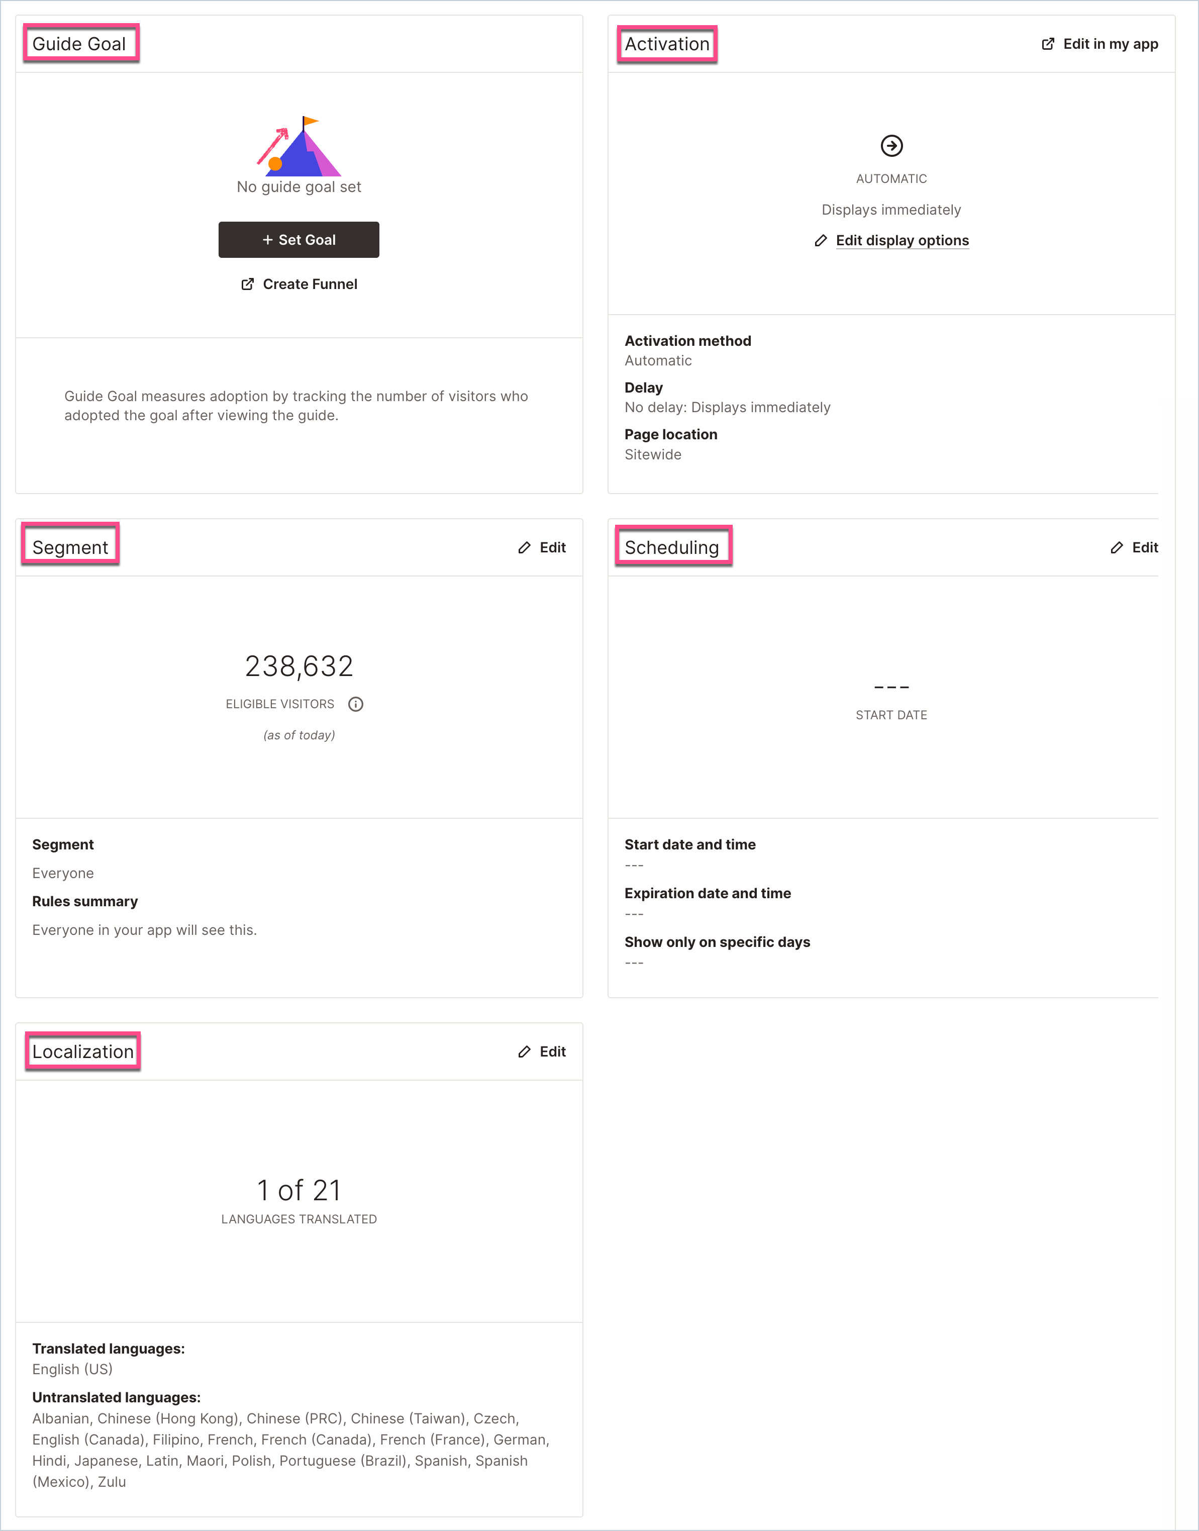The height and width of the screenshot is (1531, 1199).
Task: Click the pencil icon in Segment header
Action: coord(525,547)
